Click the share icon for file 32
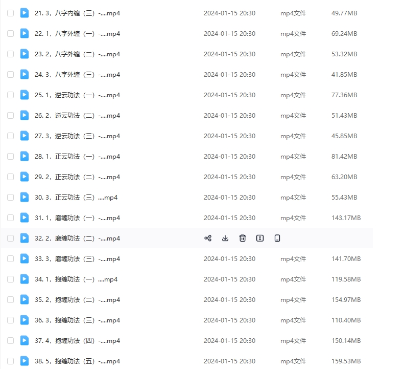404x369 pixels. coord(208,238)
